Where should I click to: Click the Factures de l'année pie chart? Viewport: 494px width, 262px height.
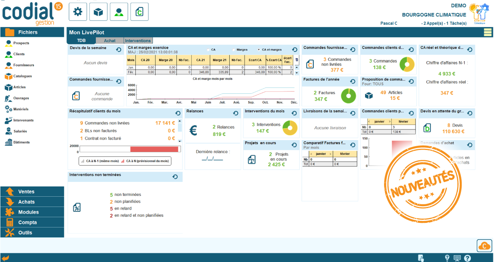(x=348, y=96)
